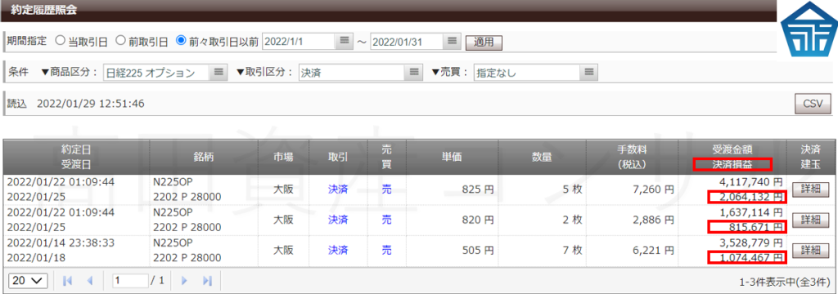Click the 読込 2022/01/29 12:51:46 timestamp

(x=75, y=104)
